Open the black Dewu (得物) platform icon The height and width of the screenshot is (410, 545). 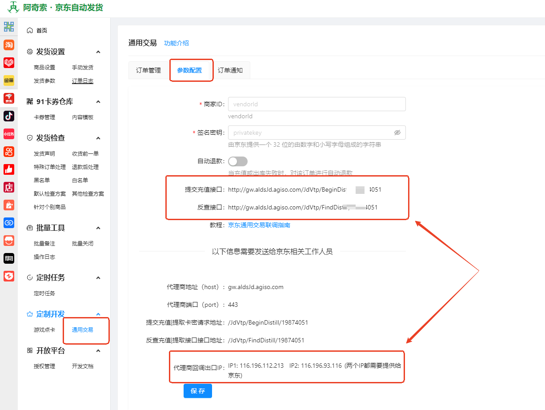coord(9,258)
